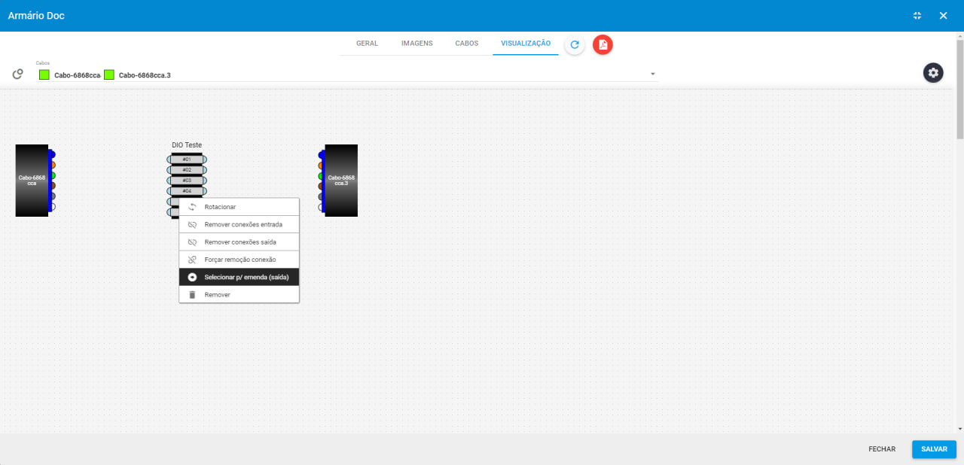This screenshot has height=465, width=964.
Task: Click the broken-link icon for Forçar remoção conexão
Action: 192,260
